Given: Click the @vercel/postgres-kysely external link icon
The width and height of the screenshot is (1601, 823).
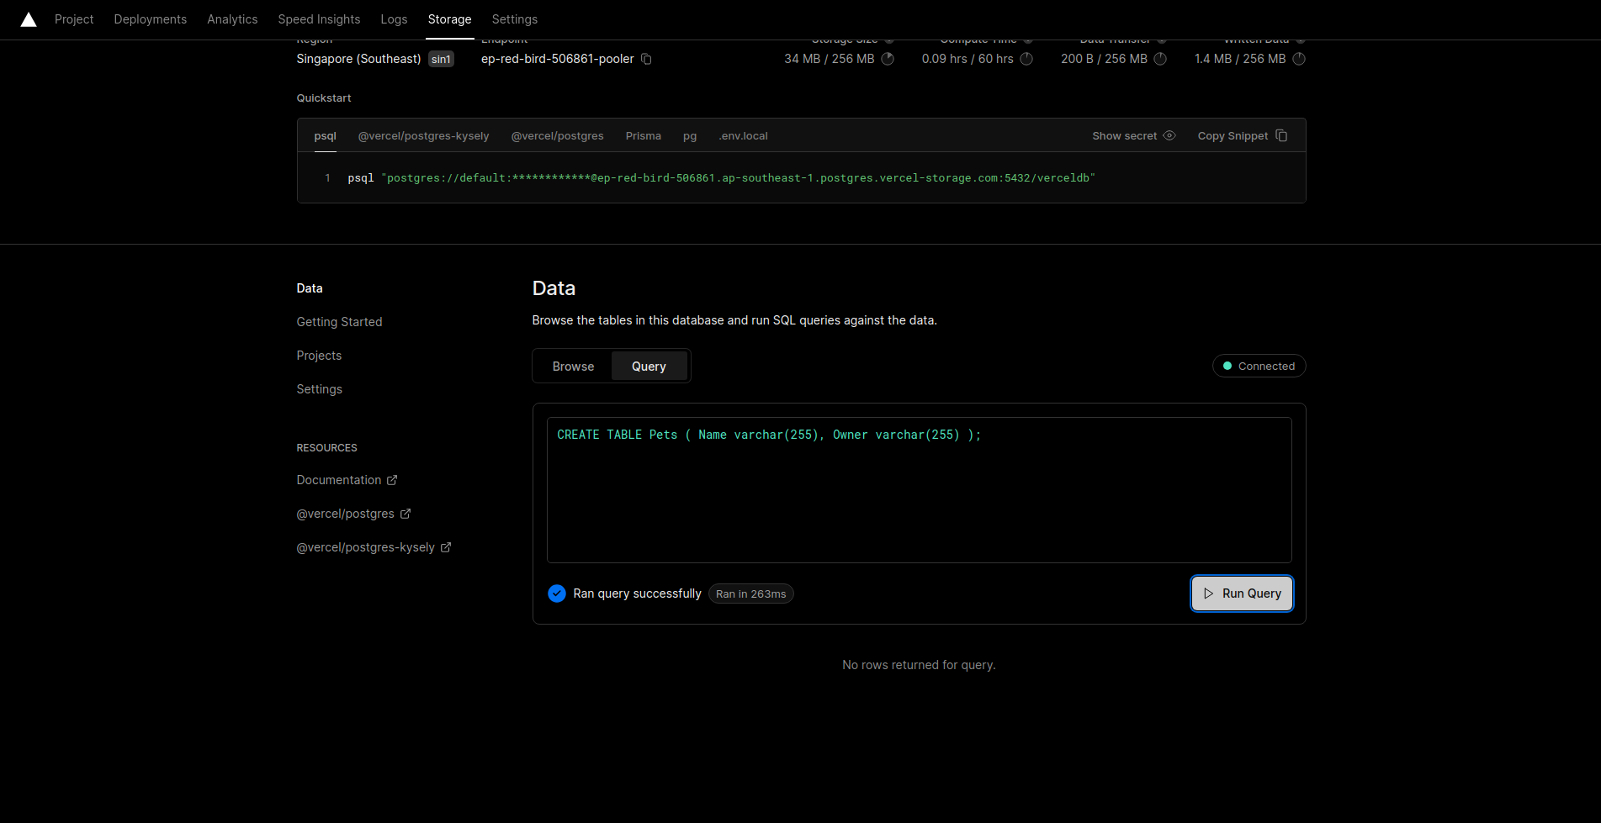Looking at the screenshot, I should 446,547.
